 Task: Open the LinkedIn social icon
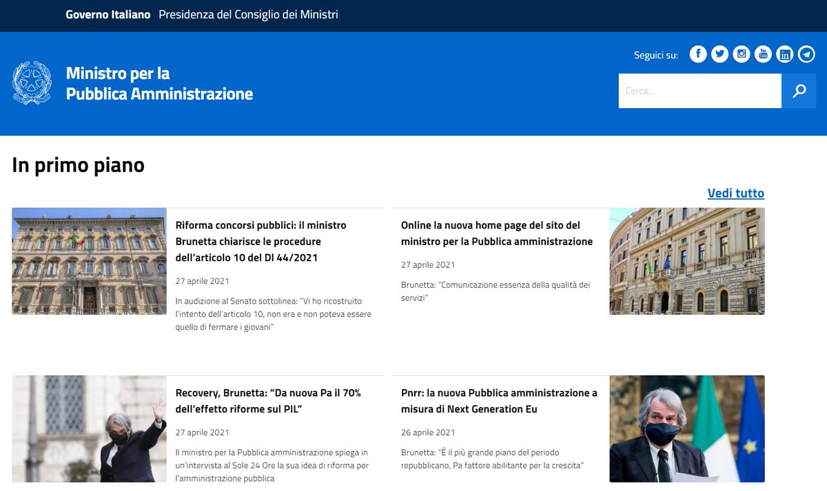point(785,54)
